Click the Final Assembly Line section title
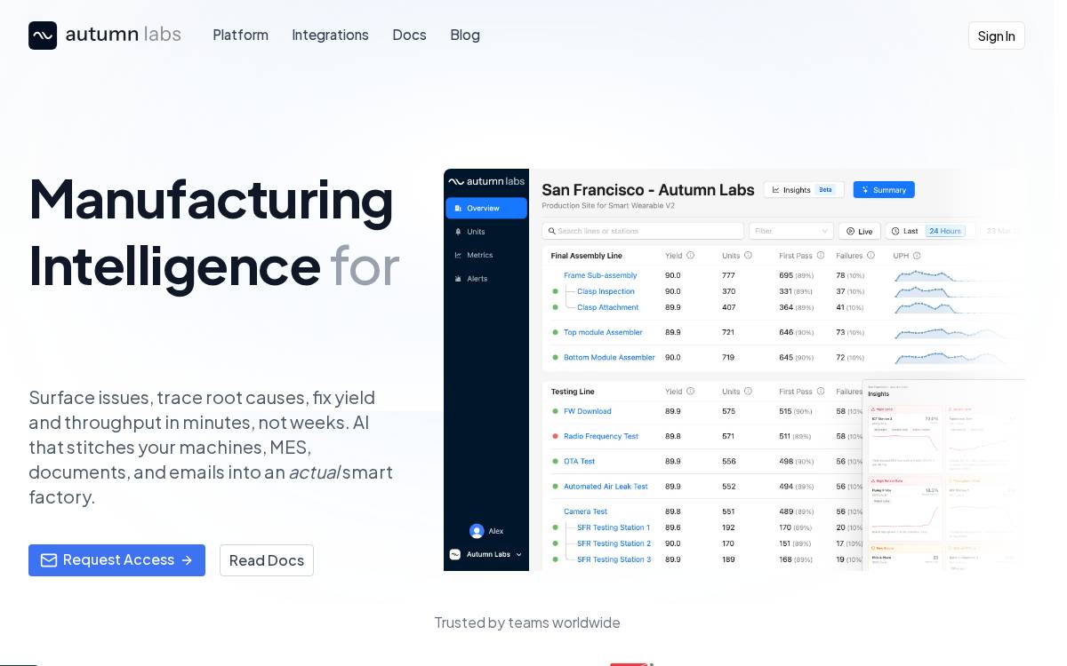1067x666 pixels. point(586,256)
